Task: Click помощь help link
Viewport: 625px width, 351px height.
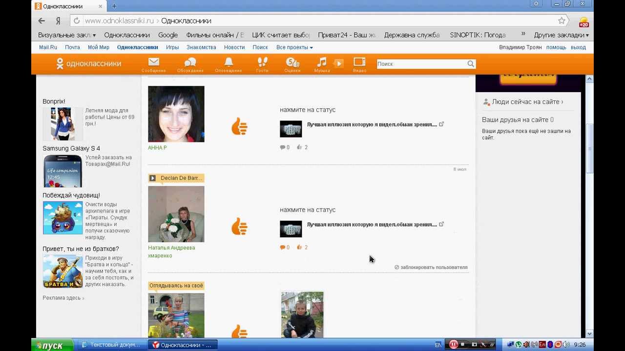Action: point(556,47)
